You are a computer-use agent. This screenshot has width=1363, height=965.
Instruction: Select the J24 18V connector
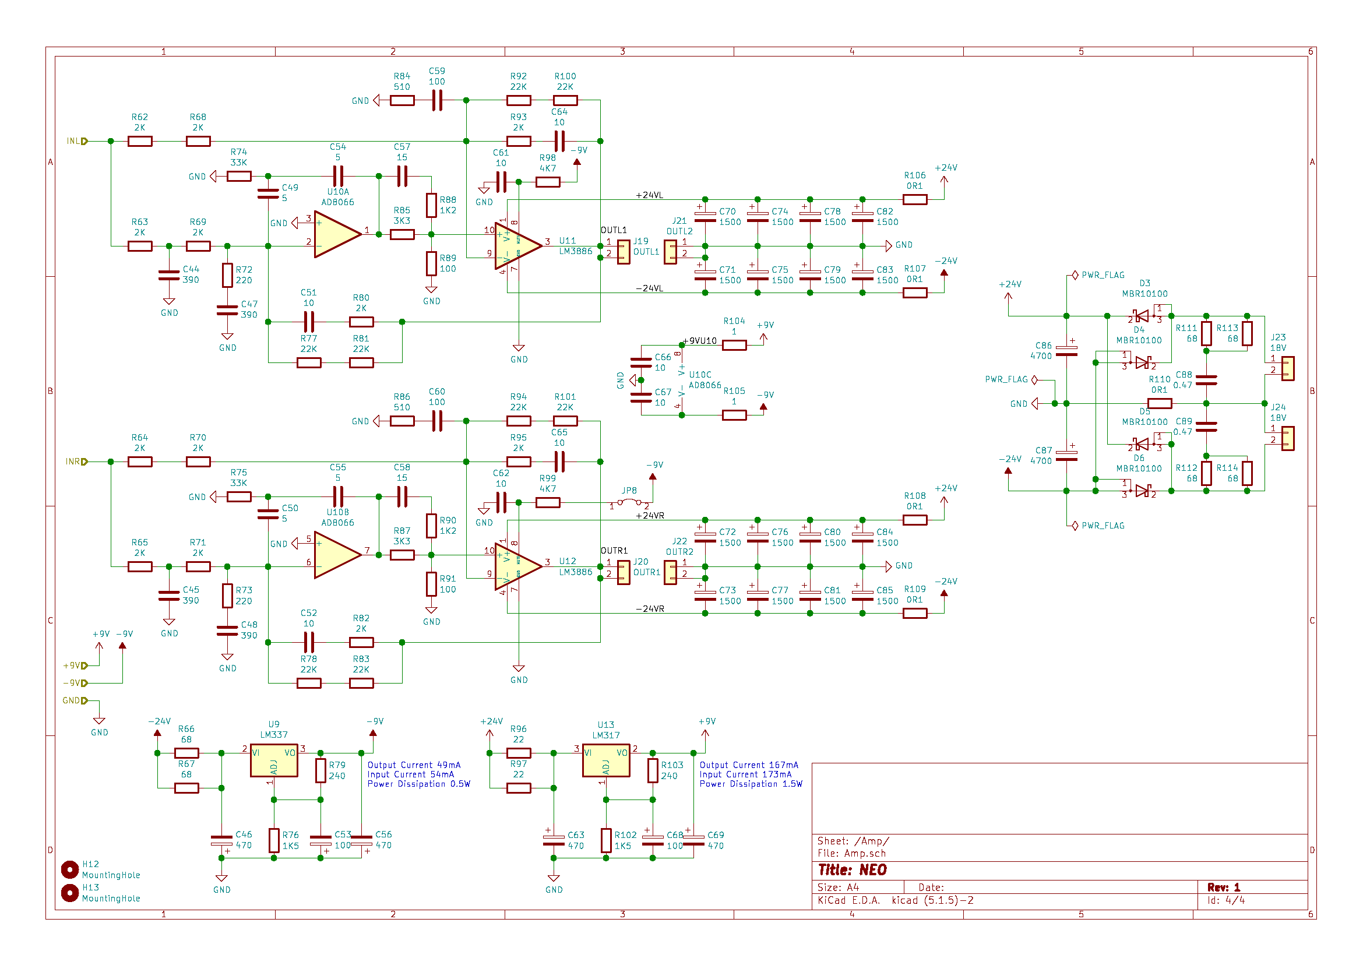coord(1288,439)
